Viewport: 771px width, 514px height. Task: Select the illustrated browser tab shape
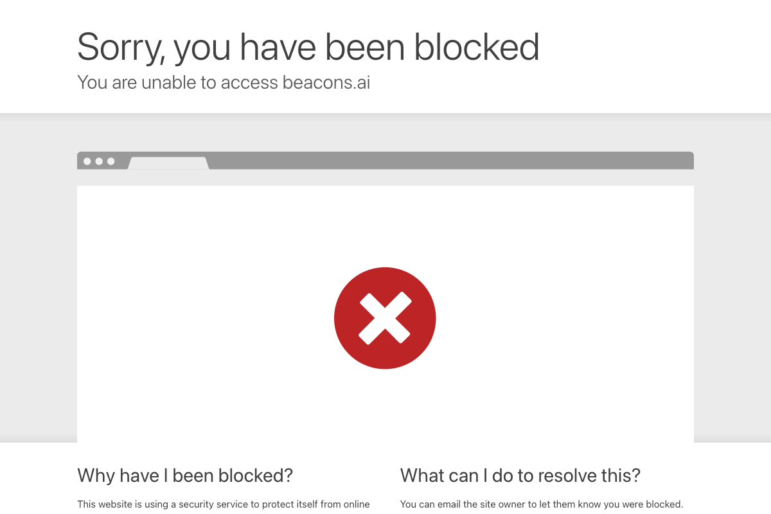coord(168,163)
